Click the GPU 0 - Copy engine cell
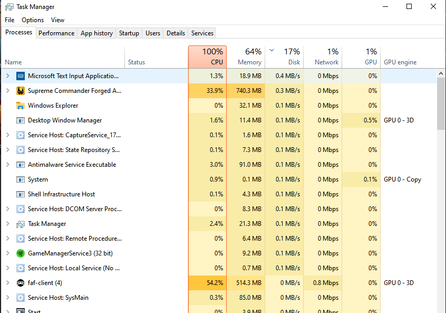 (x=402, y=179)
